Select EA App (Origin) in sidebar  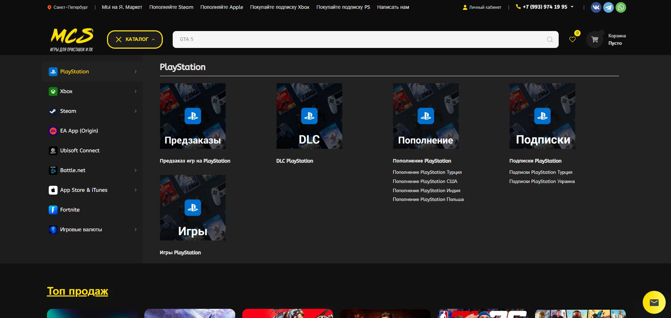[79, 131]
